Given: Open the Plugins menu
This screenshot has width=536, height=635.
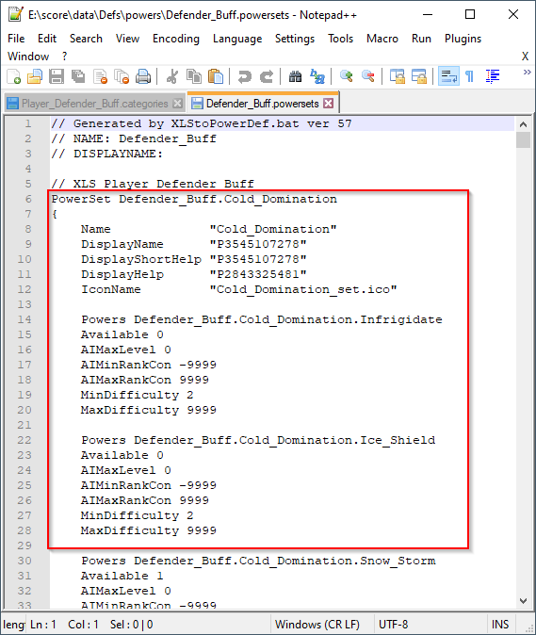Looking at the screenshot, I should point(463,39).
